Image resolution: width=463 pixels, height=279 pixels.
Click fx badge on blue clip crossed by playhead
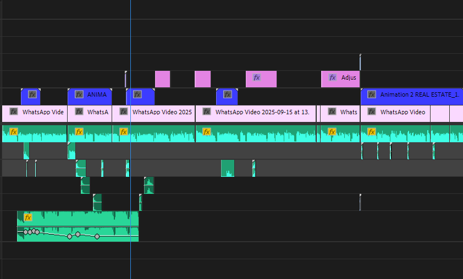click(137, 94)
